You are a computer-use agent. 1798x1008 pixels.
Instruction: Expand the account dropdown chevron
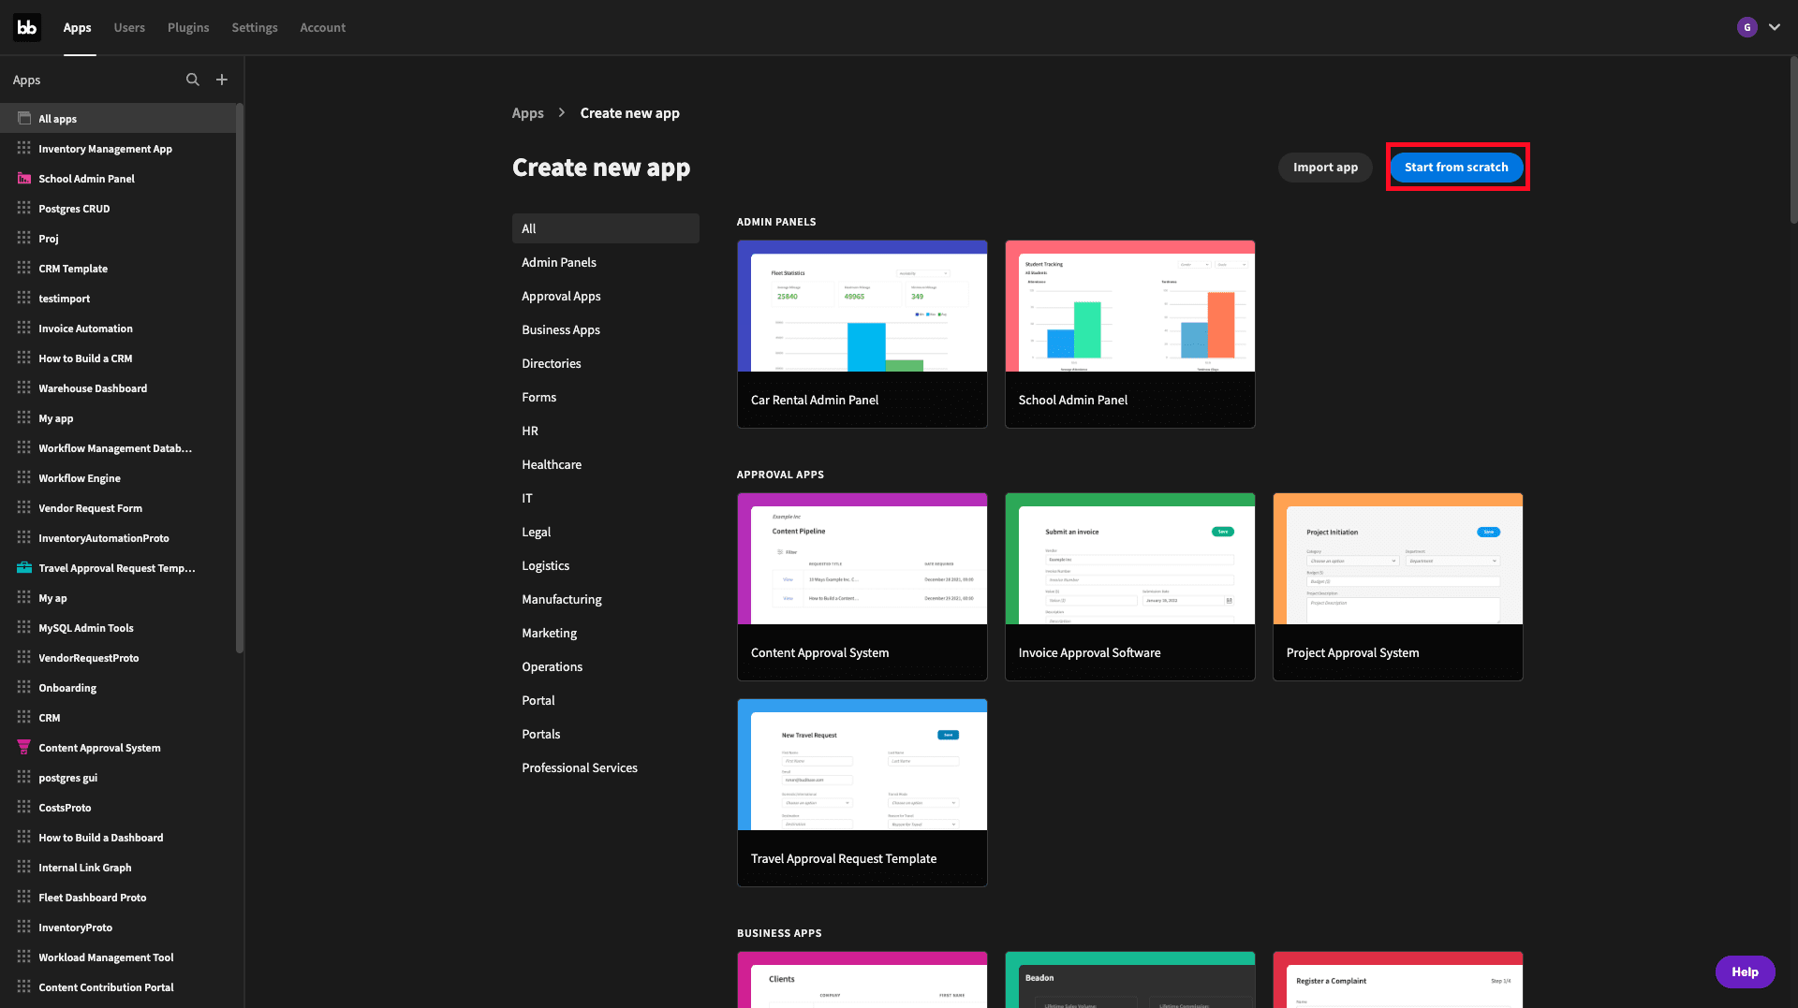tap(1775, 27)
